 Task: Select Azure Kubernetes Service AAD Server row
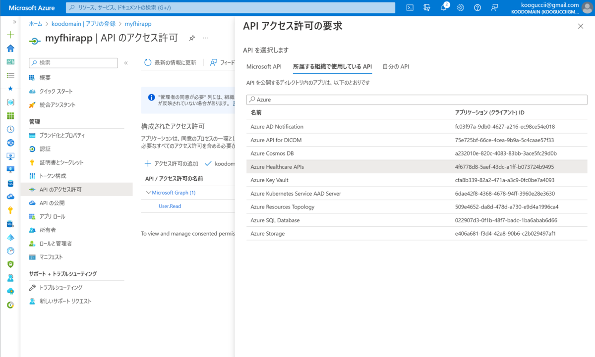point(416,194)
